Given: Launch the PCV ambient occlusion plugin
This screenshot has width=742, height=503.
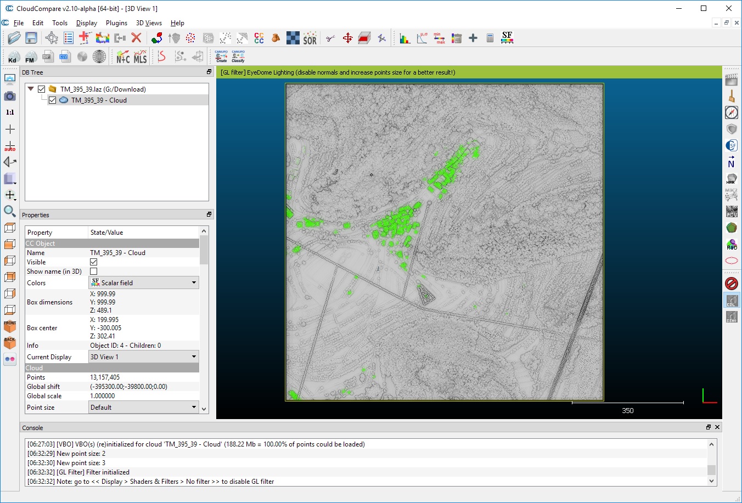Looking at the screenshot, I should tap(732, 211).
